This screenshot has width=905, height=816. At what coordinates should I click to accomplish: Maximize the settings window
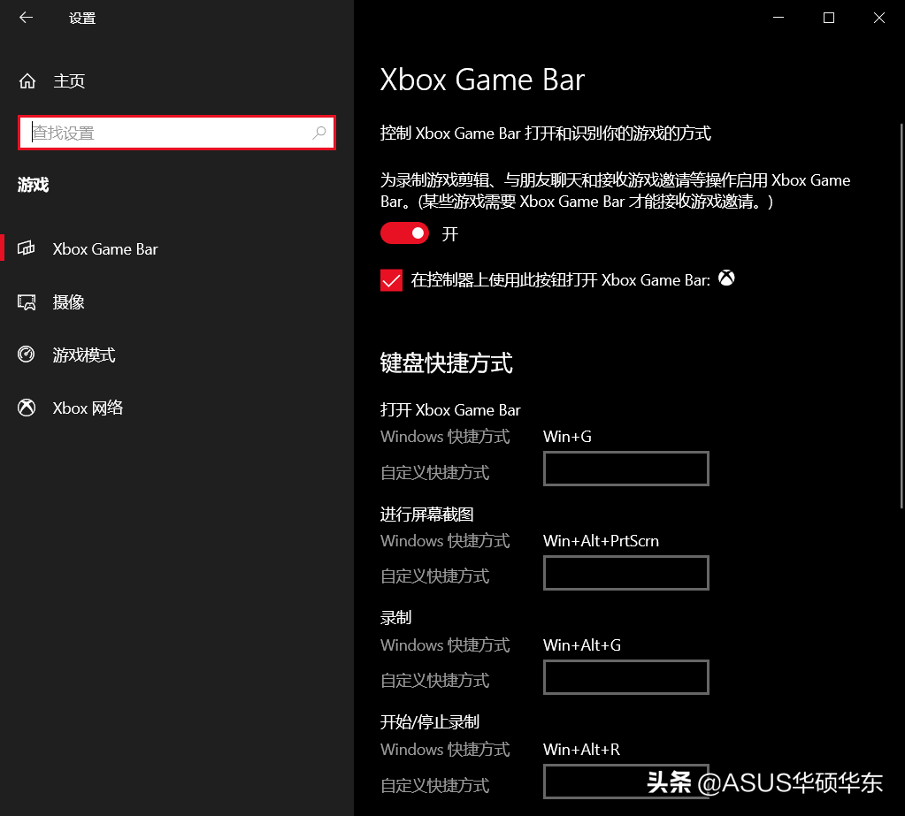829,18
